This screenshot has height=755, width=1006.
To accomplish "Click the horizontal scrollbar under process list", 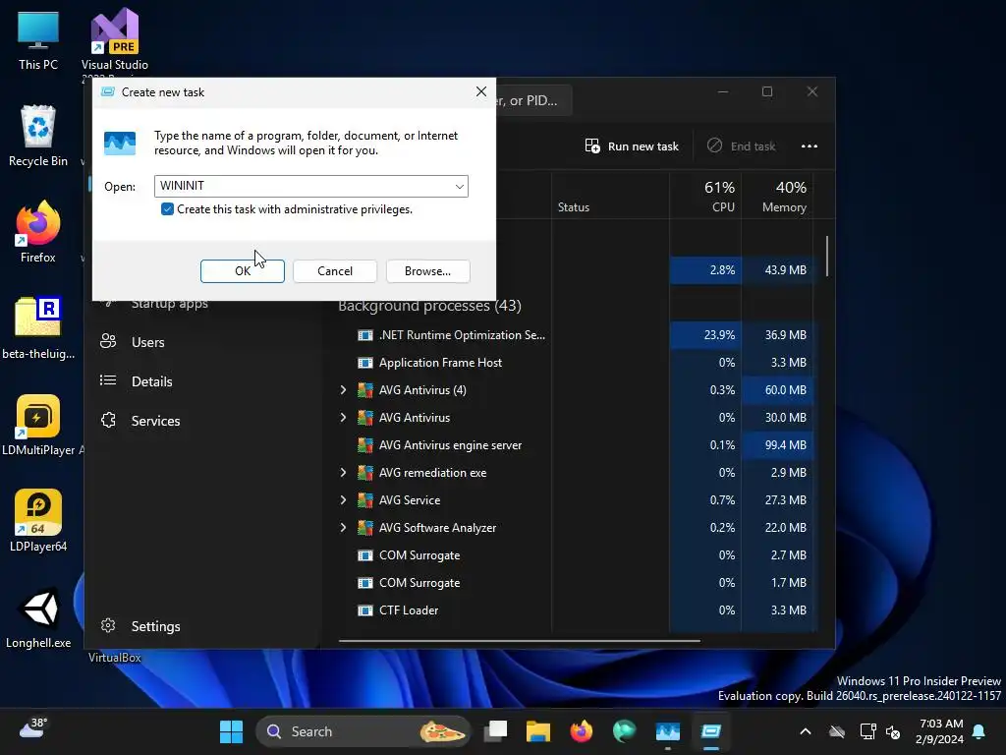I will pos(519,640).
